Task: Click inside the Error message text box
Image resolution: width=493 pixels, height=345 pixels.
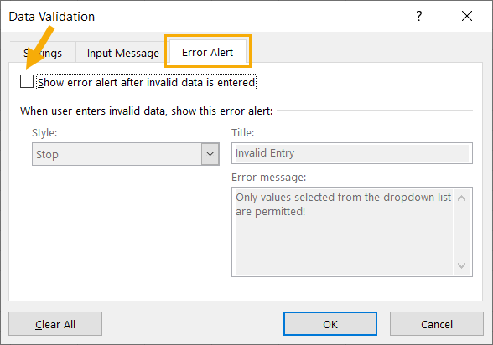Action: 344,232
